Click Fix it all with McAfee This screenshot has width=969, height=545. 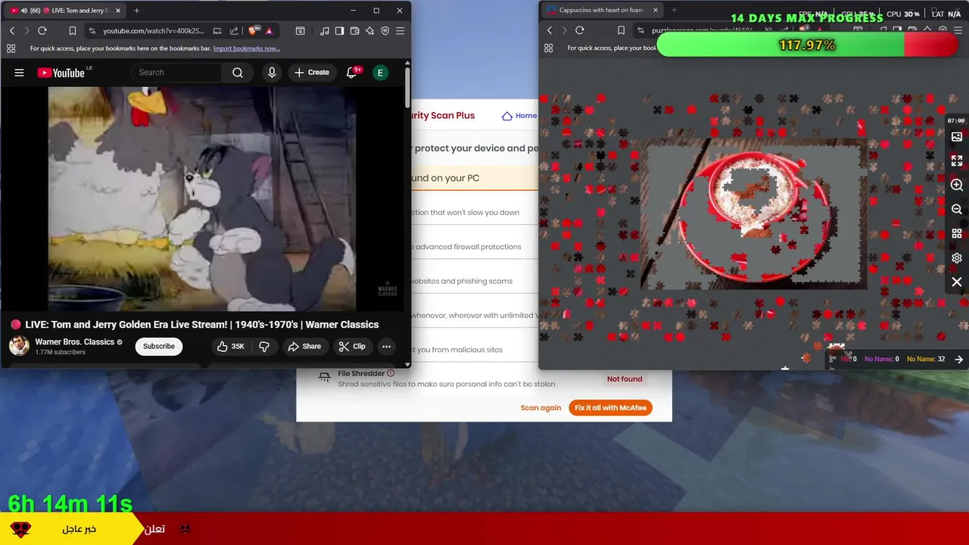pos(610,408)
